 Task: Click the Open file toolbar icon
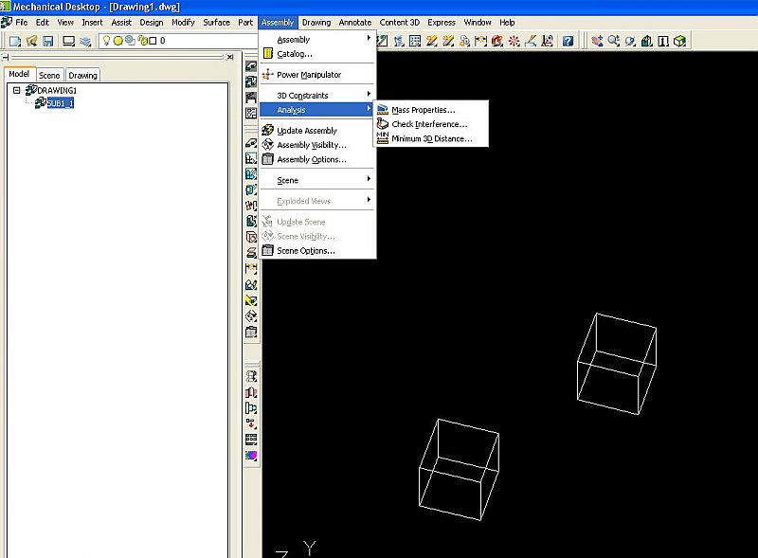tap(31, 41)
